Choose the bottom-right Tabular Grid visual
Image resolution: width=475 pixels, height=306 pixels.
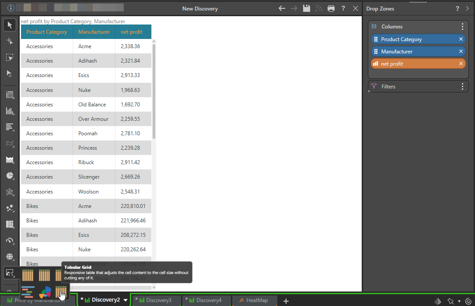point(61,292)
